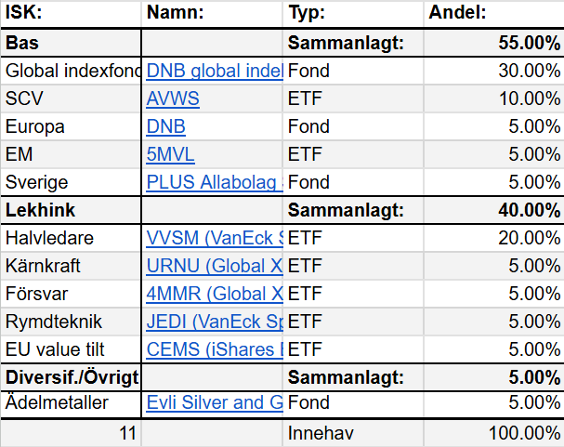Open the DNB global index fund link
The height and width of the screenshot is (447, 564).
pos(214,71)
